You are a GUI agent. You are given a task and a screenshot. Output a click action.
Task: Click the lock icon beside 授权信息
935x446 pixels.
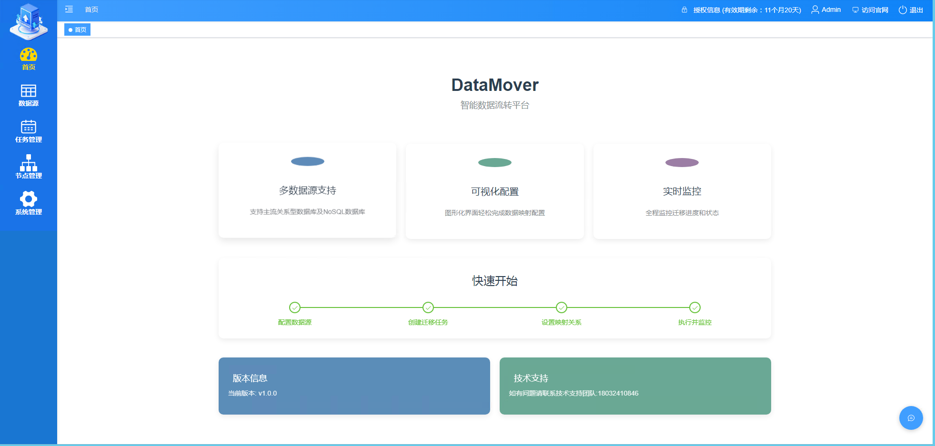684,10
